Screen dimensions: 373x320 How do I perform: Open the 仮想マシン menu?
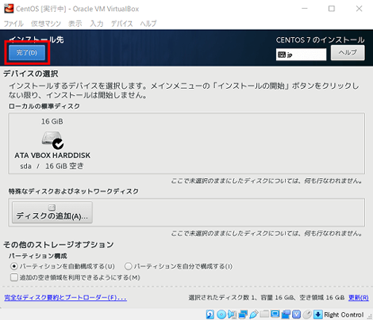coord(46,24)
